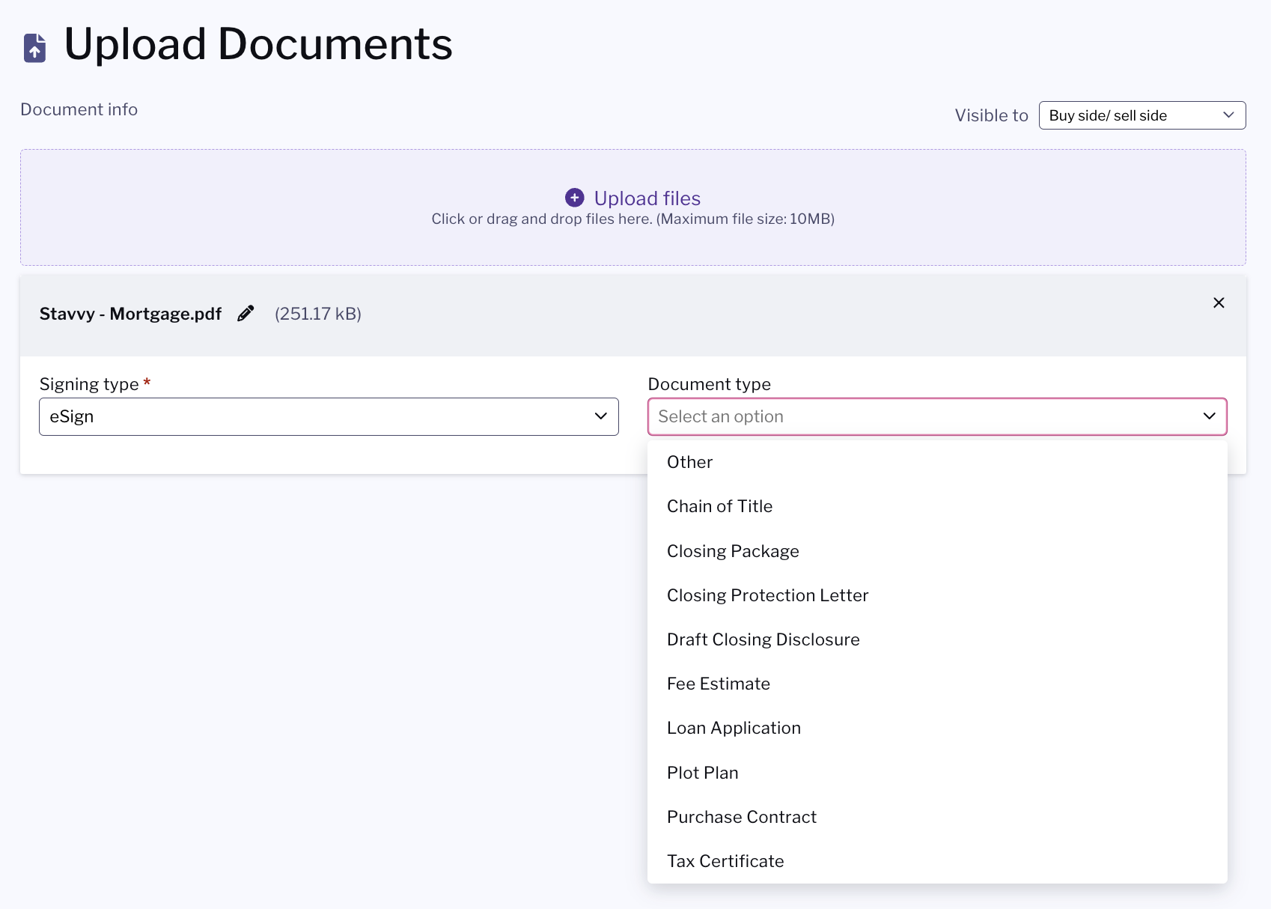This screenshot has width=1271, height=909.
Task: Open the Signing type eSign dropdown
Action: pos(329,416)
